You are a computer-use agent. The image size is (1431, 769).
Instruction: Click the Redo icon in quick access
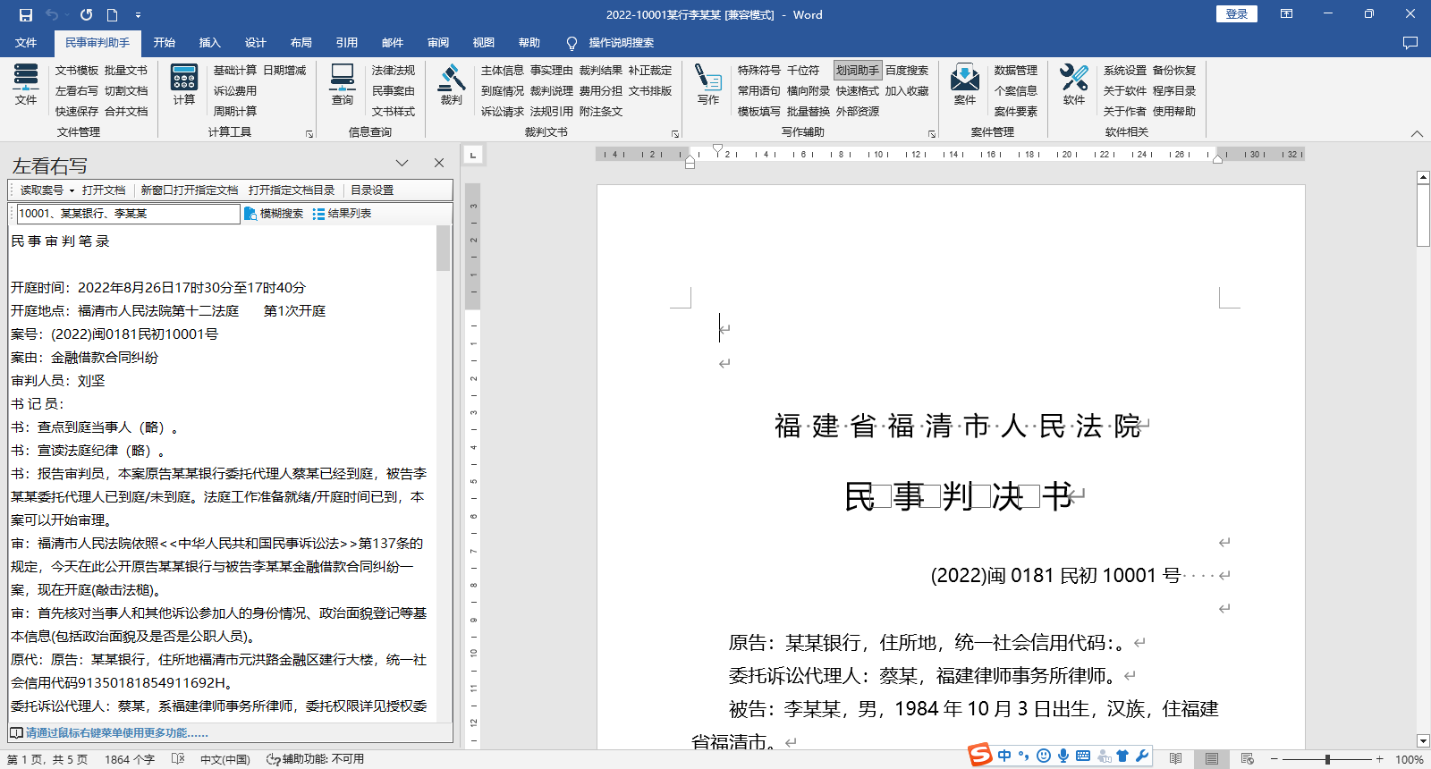coord(86,14)
